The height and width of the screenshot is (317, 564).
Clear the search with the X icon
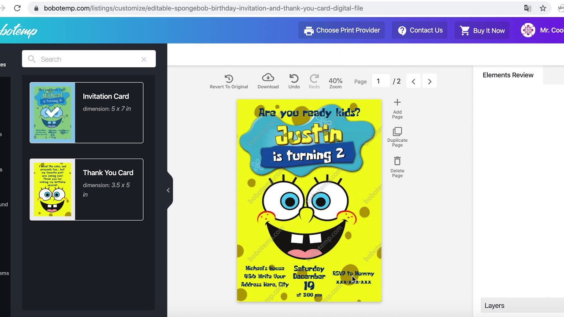click(144, 59)
